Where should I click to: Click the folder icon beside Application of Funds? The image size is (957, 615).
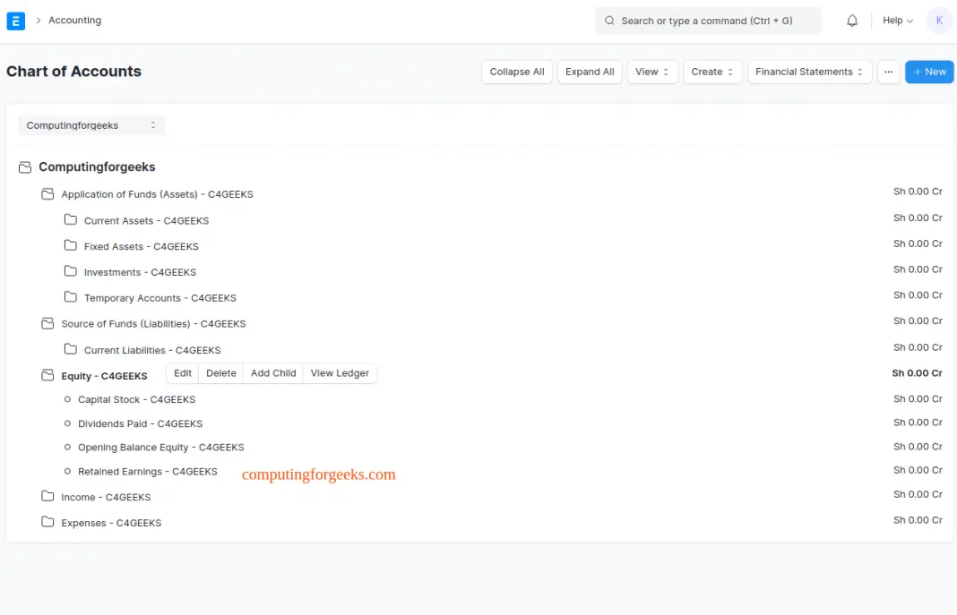coord(47,193)
